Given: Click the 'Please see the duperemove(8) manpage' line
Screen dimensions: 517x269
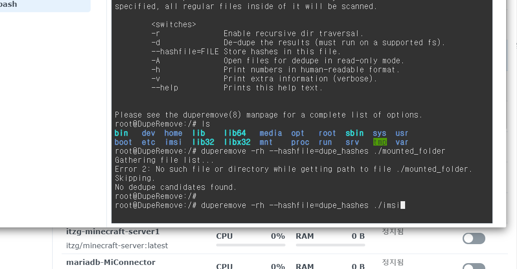Looking at the screenshot, I should 268,115.
